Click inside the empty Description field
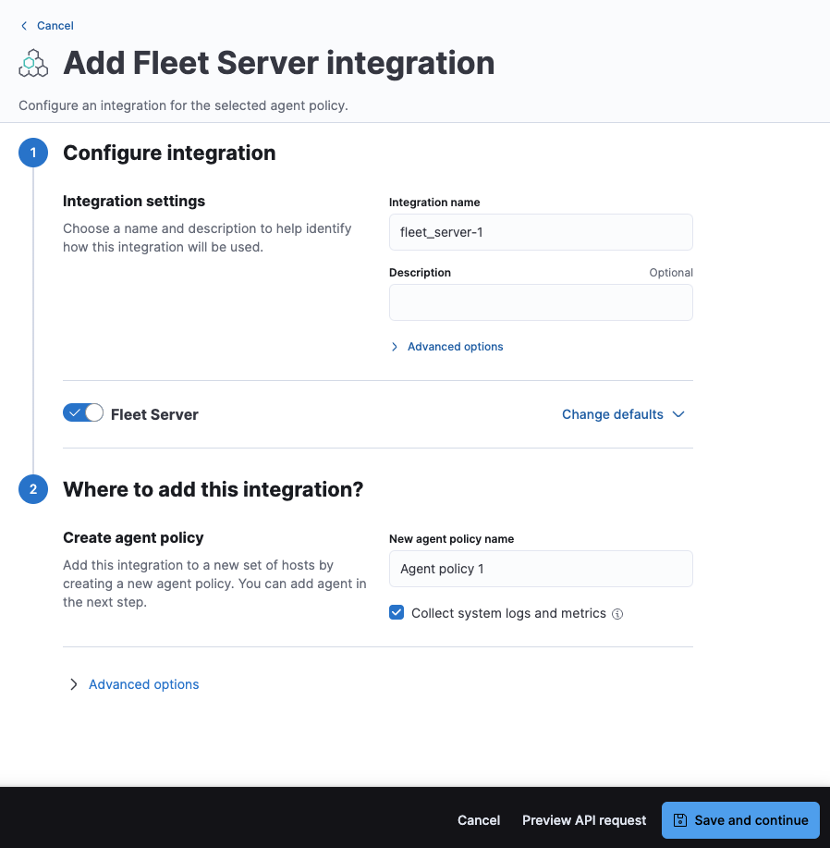This screenshot has width=830, height=848. tap(541, 302)
